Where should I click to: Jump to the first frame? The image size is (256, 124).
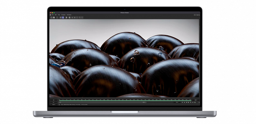(182, 102)
